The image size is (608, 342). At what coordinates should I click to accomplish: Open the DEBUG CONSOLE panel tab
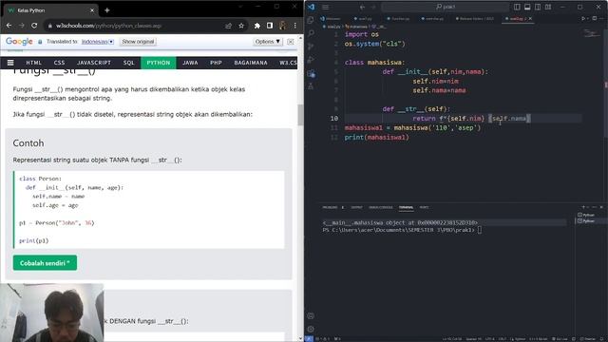point(381,207)
